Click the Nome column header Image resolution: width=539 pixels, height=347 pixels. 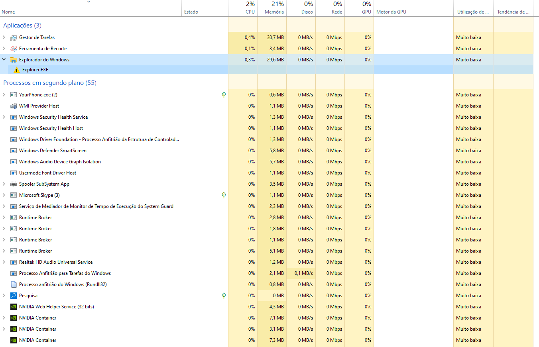tap(8, 12)
